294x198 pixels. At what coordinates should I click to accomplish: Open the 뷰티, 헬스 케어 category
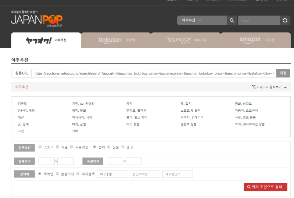tap(137, 118)
